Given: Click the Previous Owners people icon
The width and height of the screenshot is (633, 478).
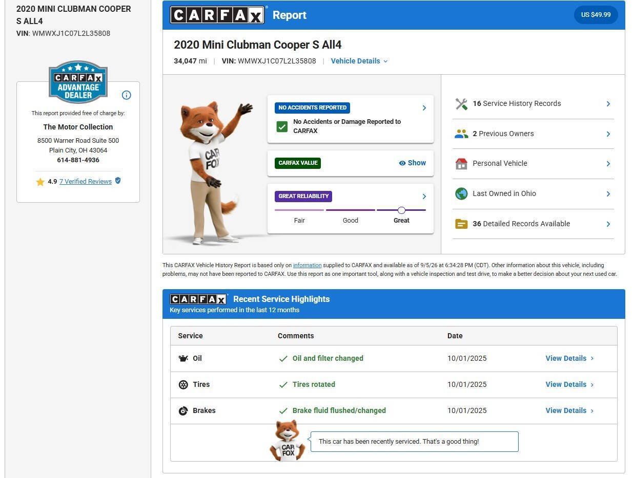Looking at the screenshot, I should [461, 134].
